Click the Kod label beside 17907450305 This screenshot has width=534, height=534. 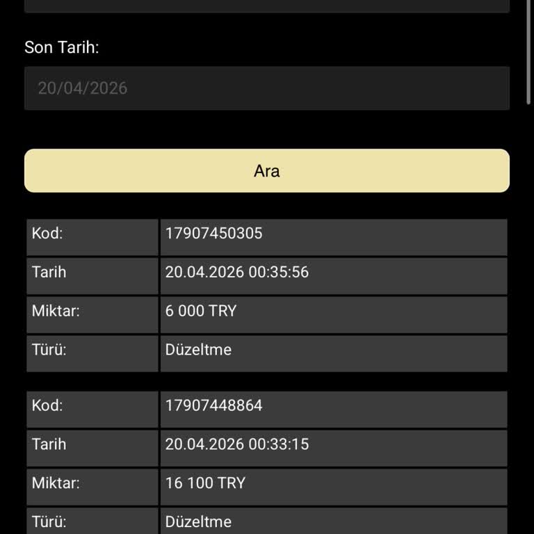pos(47,234)
